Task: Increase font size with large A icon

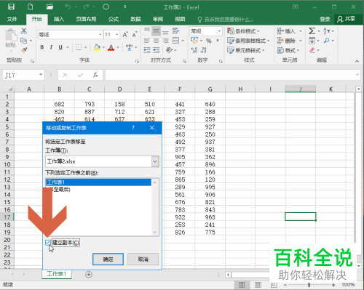Action: pos(125,34)
